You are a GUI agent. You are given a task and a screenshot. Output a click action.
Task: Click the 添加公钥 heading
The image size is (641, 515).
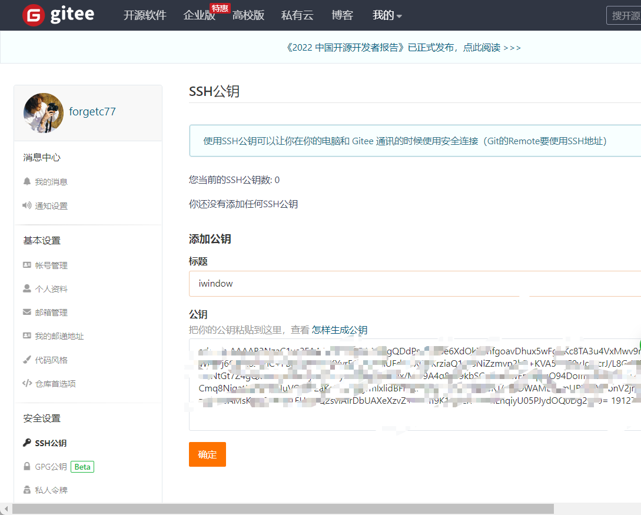tap(210, 239)
